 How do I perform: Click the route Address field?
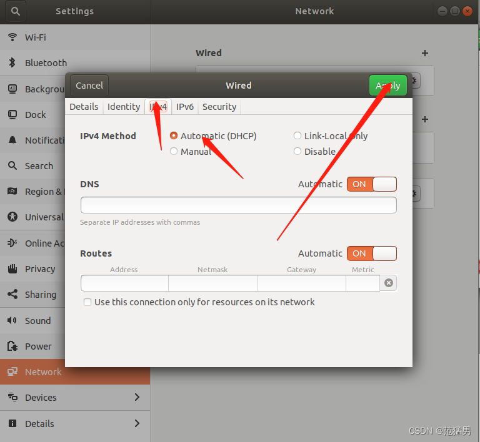[124, 283]
